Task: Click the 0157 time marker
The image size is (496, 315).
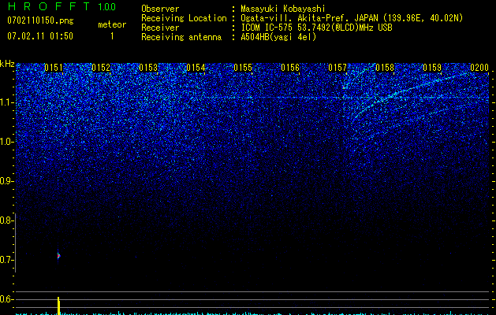Action: click(338, 68)
